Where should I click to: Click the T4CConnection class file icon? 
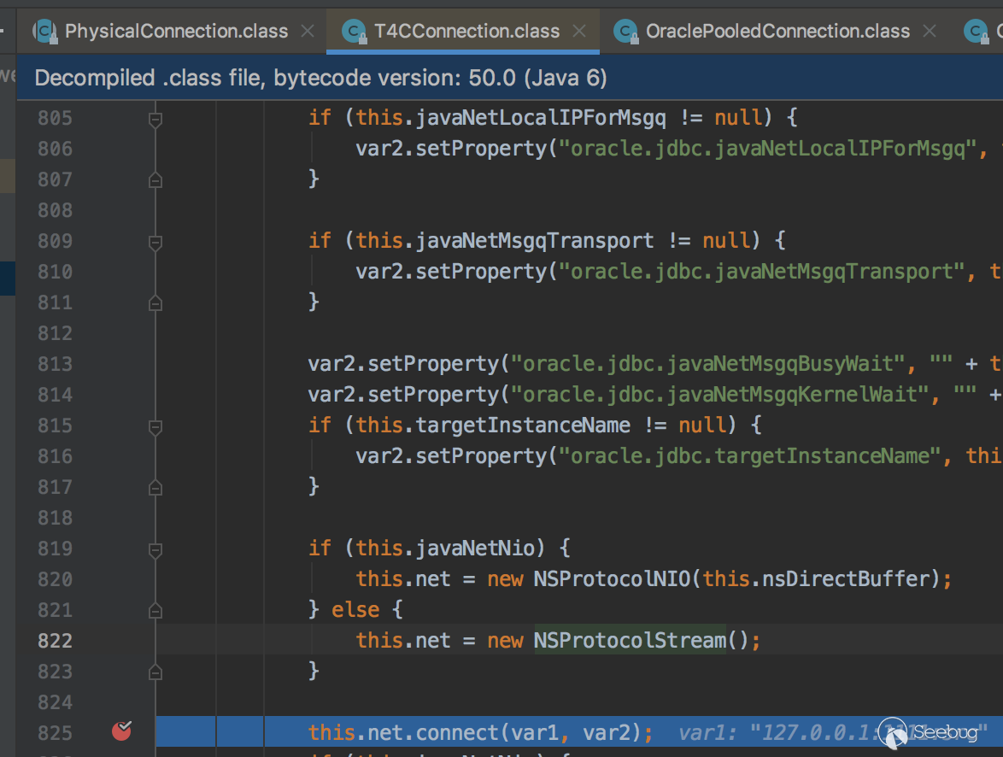coord(353,32)
